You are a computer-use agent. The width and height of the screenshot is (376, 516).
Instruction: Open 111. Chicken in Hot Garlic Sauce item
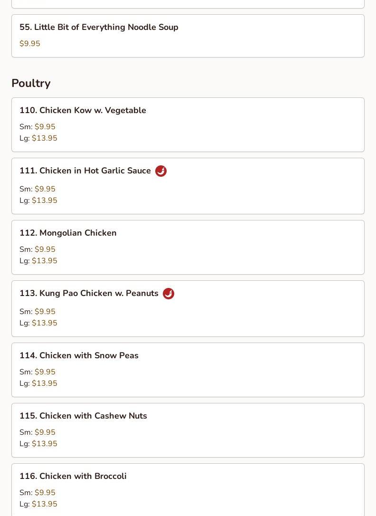pyautogui.click(x=85, y=171)
